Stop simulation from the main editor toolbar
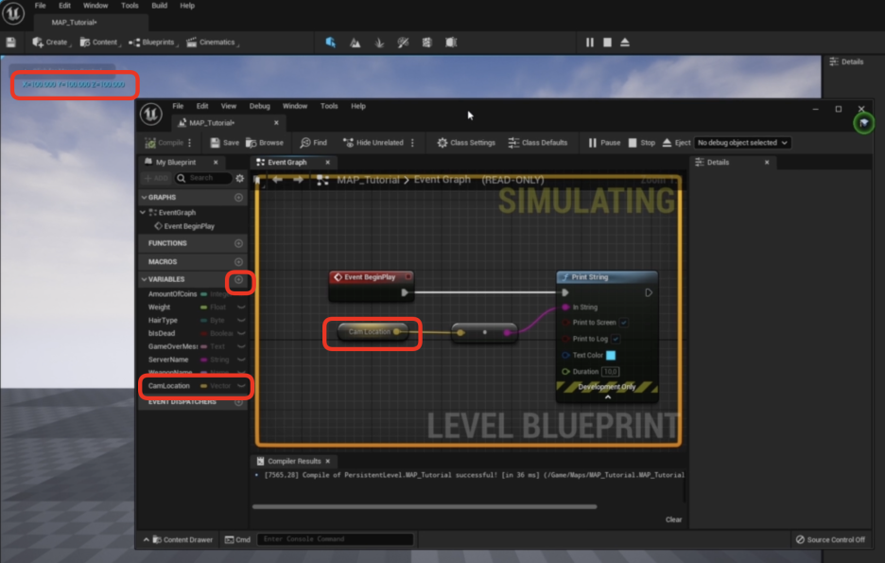The width and height of the screenshot is (885, 563). coord(607,43)
